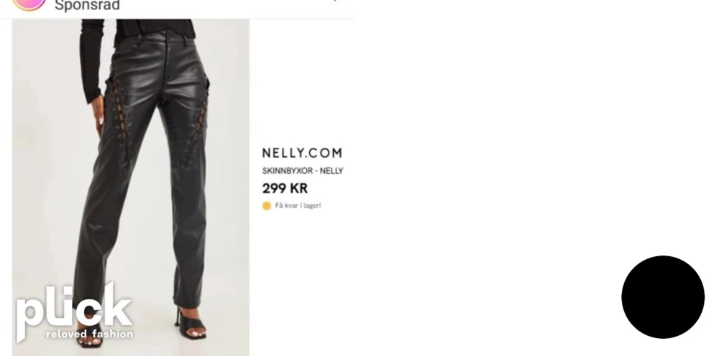Viewport: 719px width, 356px height.
Task: Select the reloved fashion tagline
Action: pyautogui.click(x=89, y=334)
